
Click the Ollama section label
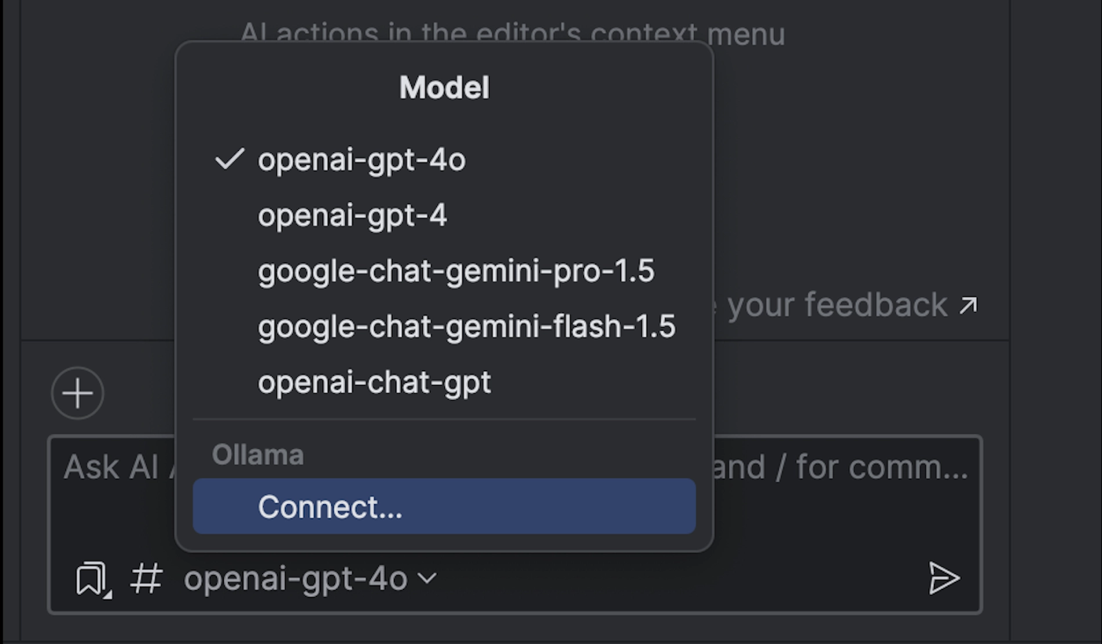click(x=258, y=455)
